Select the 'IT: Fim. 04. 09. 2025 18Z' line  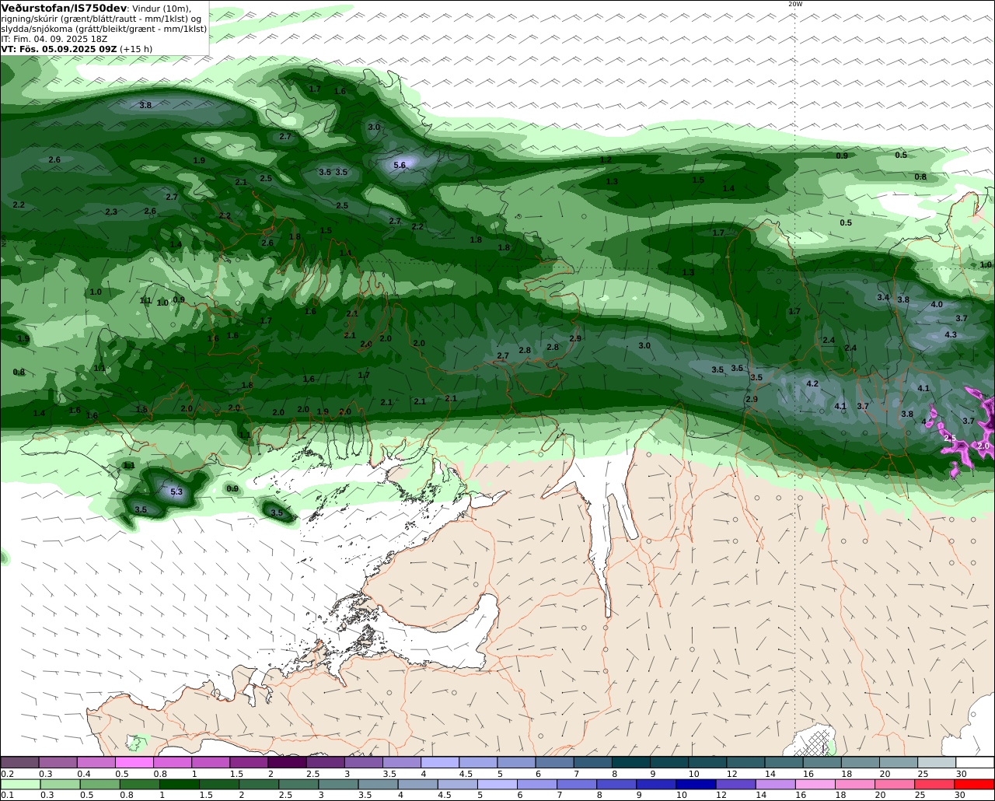(54, 38)
